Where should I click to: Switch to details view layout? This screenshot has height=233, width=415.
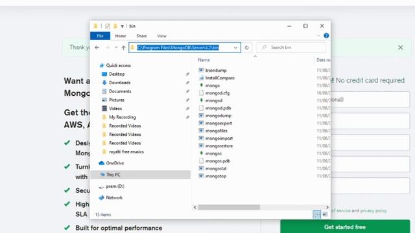coord(317,214)
